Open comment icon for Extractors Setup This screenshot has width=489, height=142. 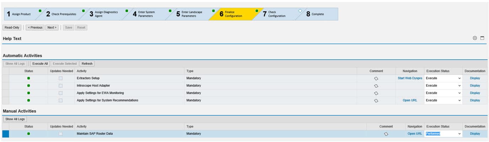coord(376,78)
